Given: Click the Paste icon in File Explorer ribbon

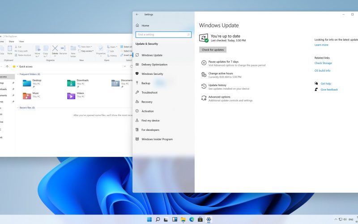Looking at the screenshot, I should click(x=10, y=48).
